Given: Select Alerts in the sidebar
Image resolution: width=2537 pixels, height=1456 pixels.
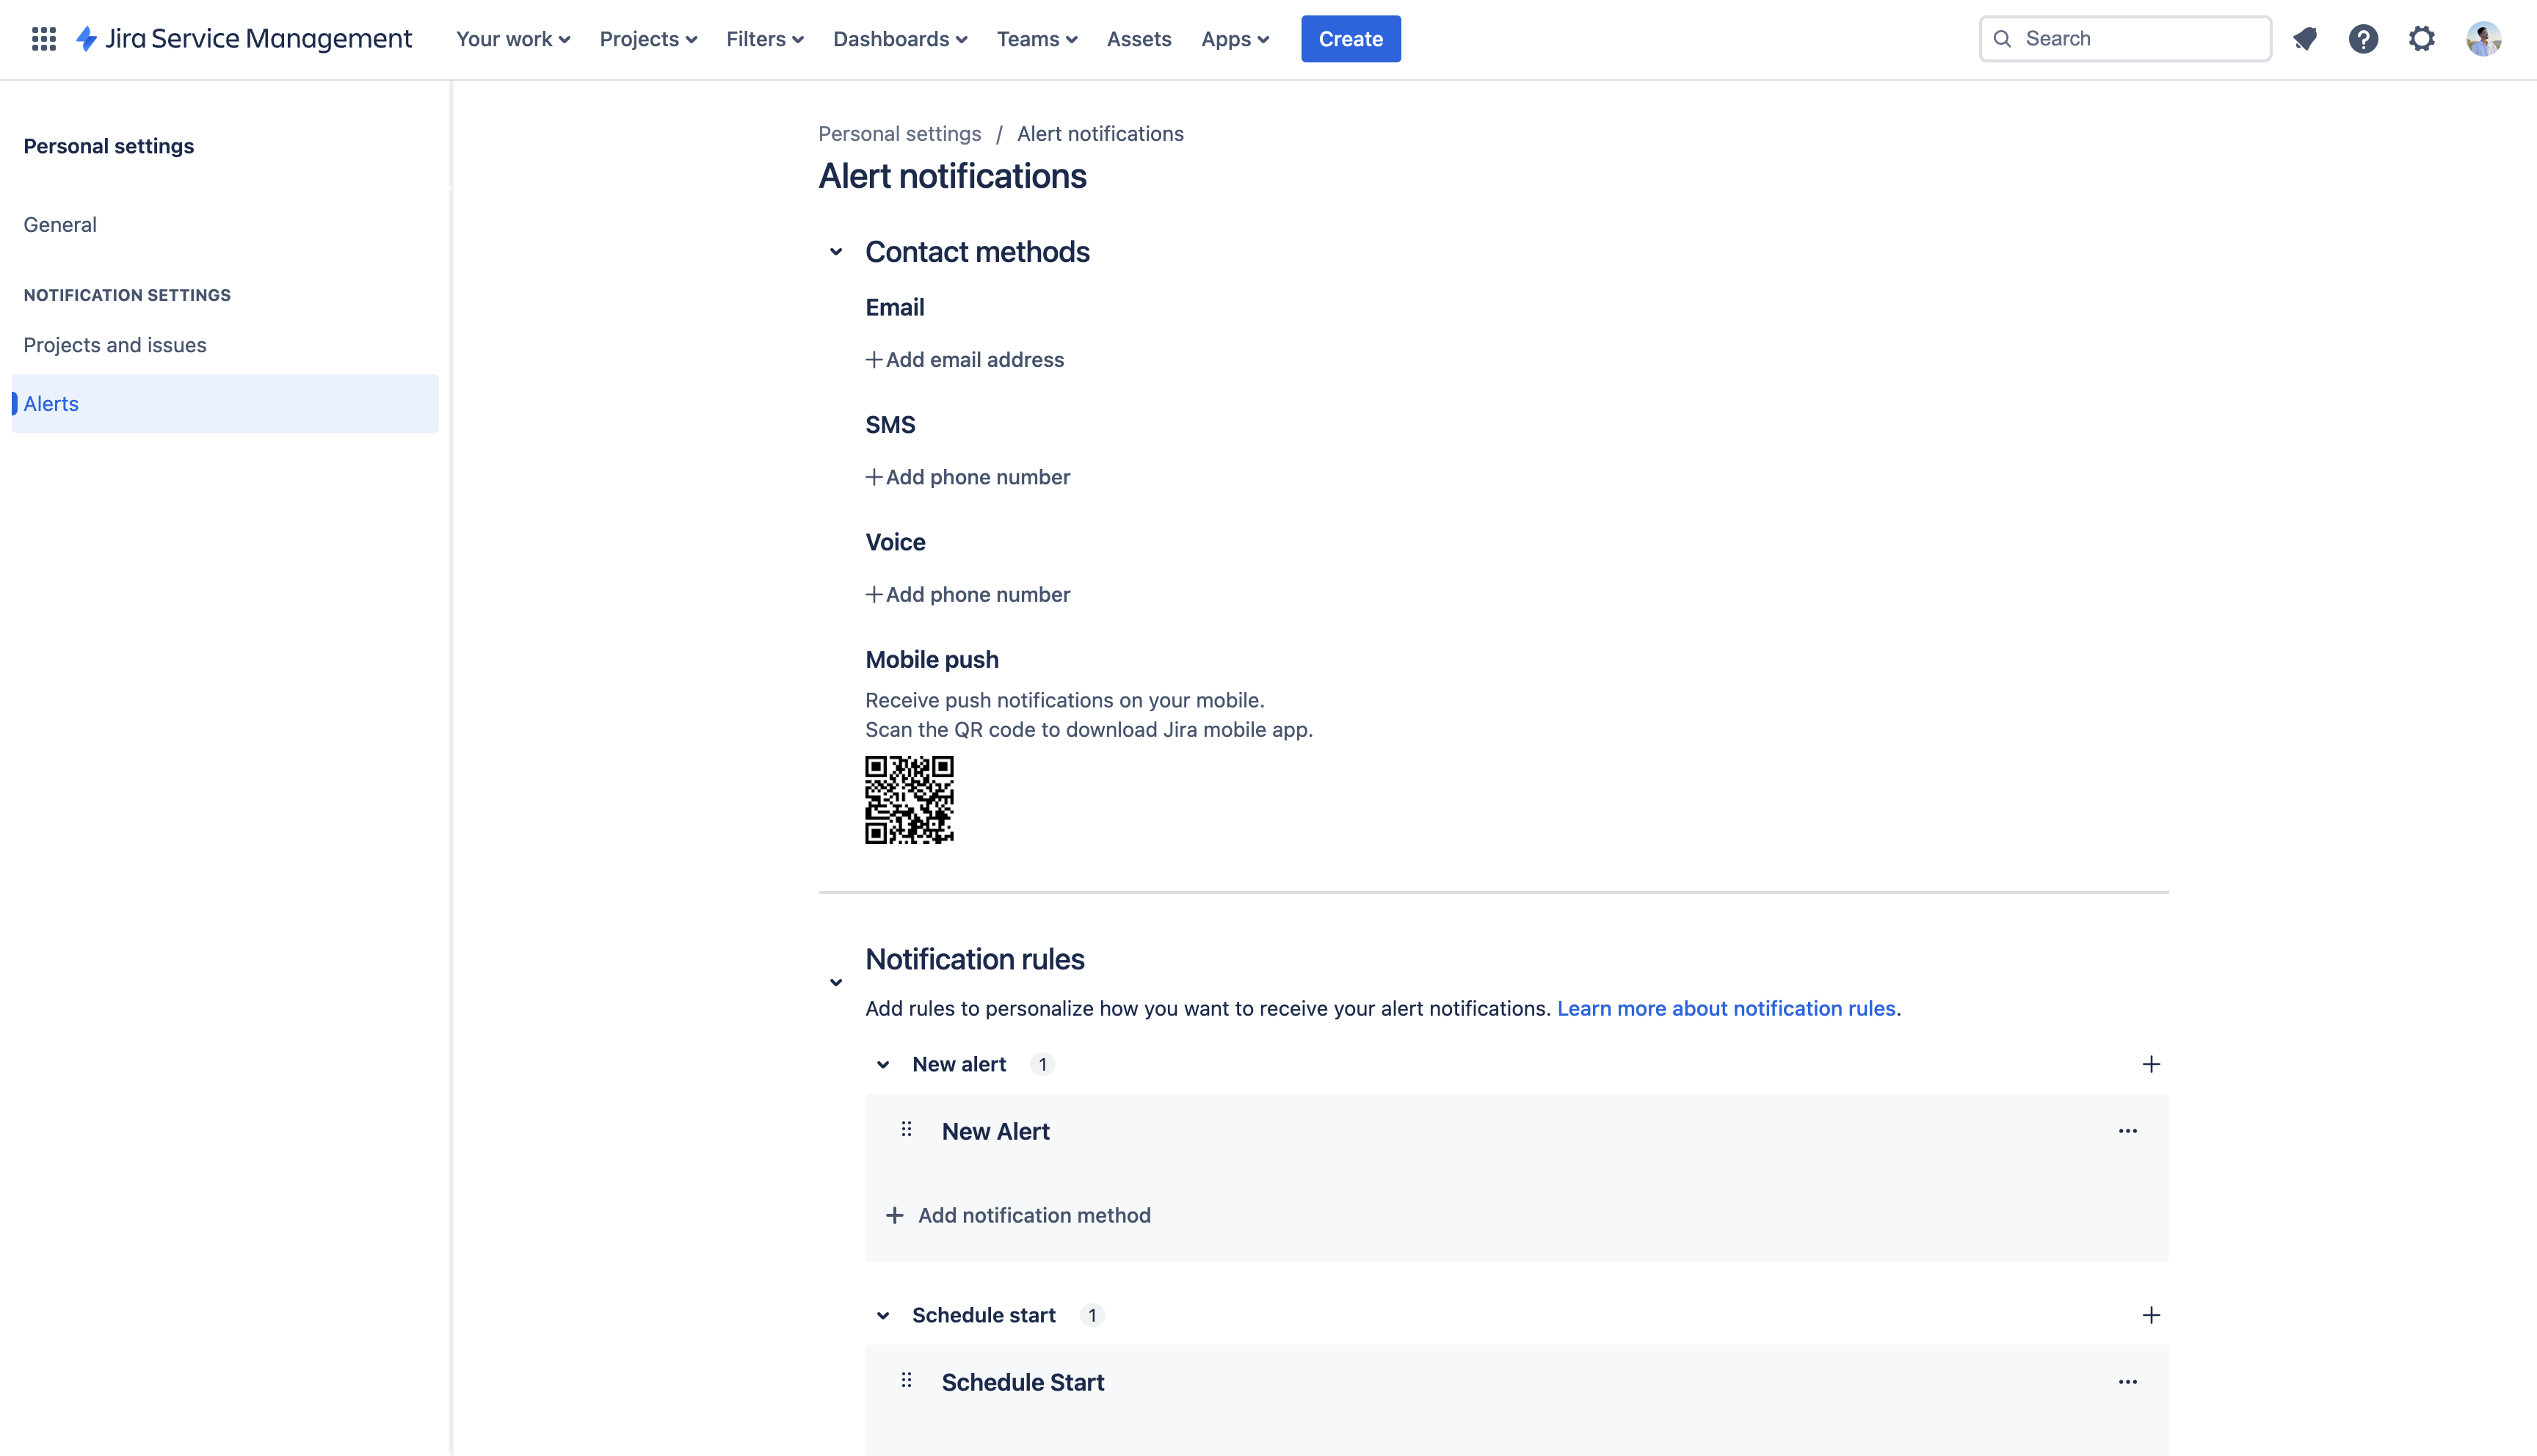Looking at the screenshot, I should coord(225,404).
